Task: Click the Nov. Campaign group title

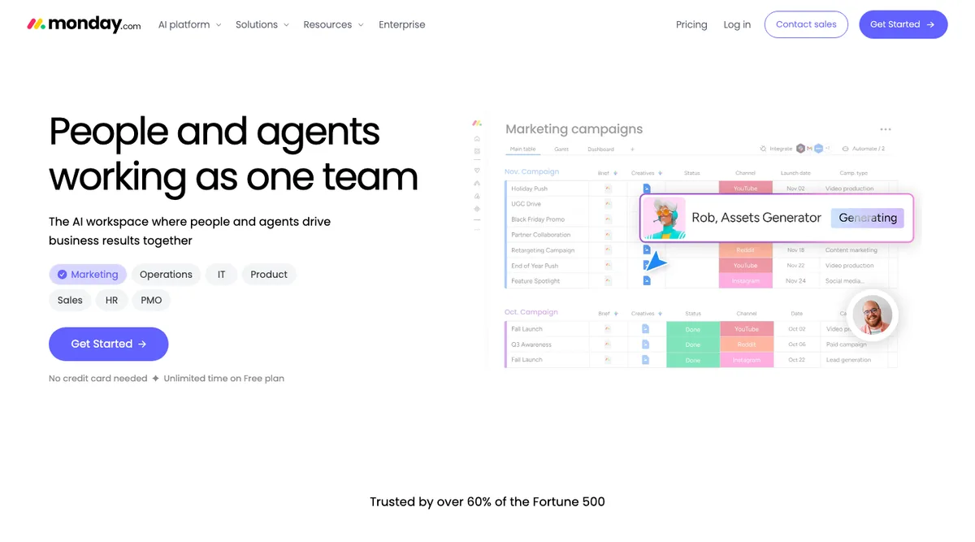Action: (x=531, y=172)
